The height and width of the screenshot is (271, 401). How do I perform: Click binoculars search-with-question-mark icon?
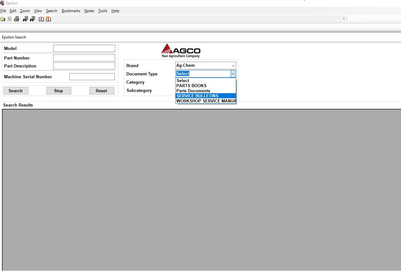[32, 19]
